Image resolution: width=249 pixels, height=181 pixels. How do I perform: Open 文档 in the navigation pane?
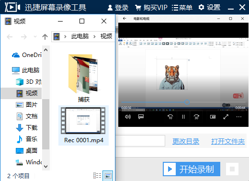click(x=27, y=116)
